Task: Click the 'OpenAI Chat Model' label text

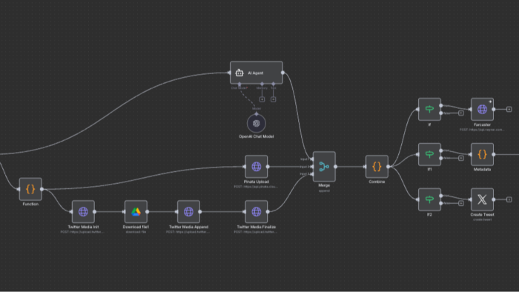Action: click(x=257, y=136)
